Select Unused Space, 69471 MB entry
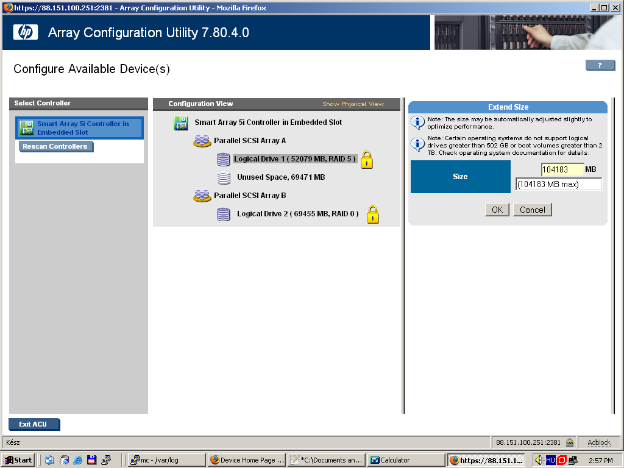Viewport: 624px width, 468px height. pos(281,177)
